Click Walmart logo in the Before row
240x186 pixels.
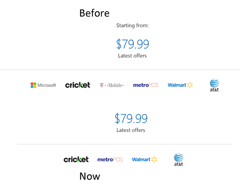[x=180, y=85]
